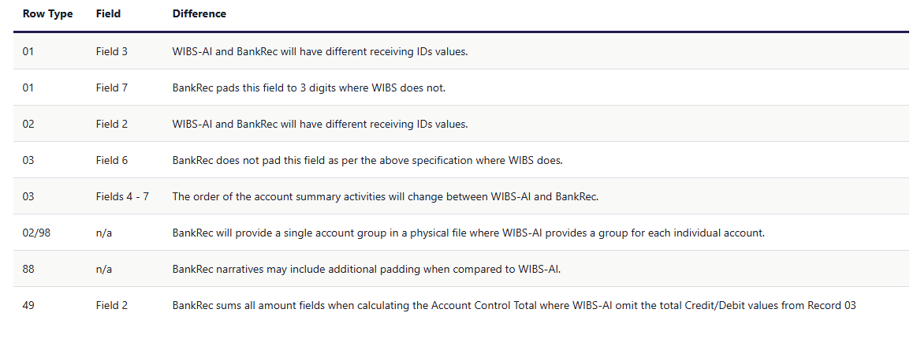Click the single account group description text
This screenshot has width=917, height=339.
(469, 233)
